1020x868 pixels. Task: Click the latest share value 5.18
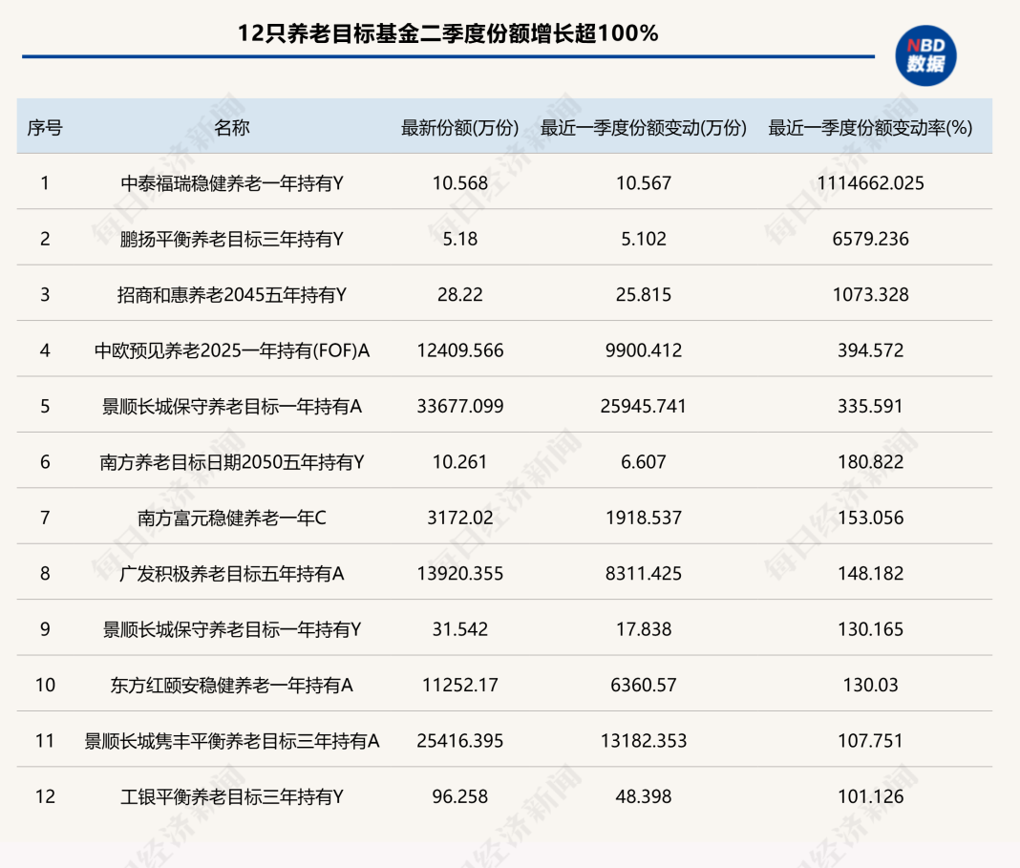point(460,240)
